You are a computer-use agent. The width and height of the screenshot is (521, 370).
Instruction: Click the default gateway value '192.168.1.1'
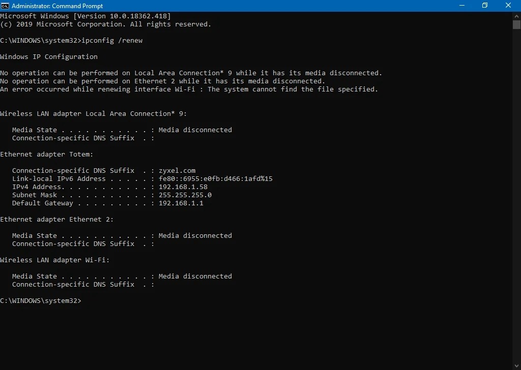(181, 203)
